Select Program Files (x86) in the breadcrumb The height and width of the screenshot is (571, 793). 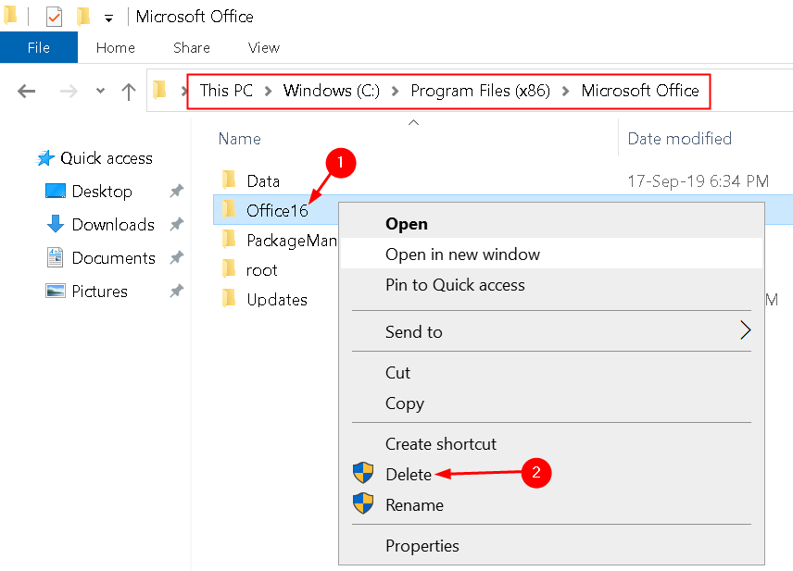click(480, 91)
